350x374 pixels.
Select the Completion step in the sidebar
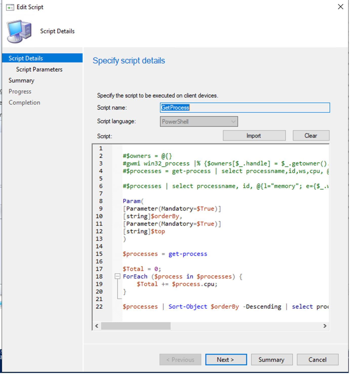pos(25,103)
